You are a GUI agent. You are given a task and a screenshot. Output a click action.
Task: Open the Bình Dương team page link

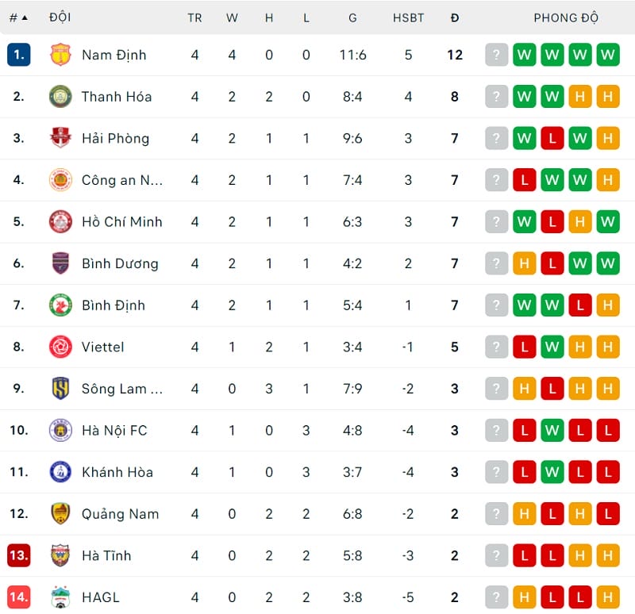[121, 263]
